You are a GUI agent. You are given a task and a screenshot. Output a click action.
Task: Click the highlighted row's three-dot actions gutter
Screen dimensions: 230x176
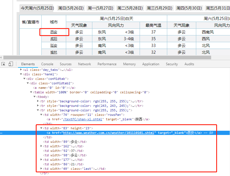[1, 133]
